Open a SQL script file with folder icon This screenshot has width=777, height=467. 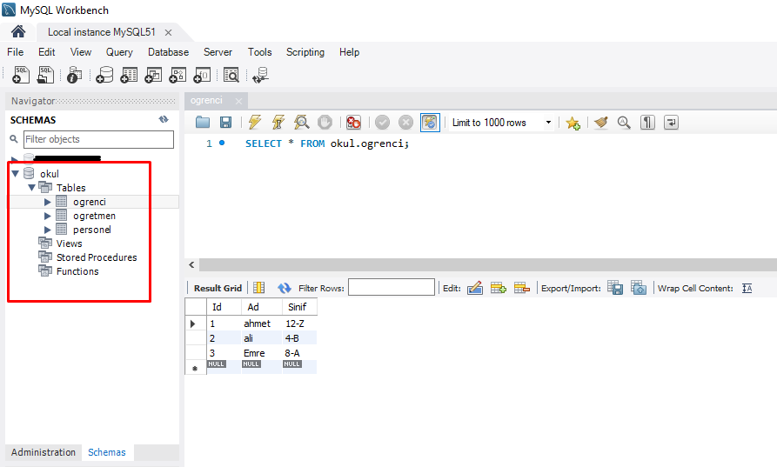pos(203,123)
